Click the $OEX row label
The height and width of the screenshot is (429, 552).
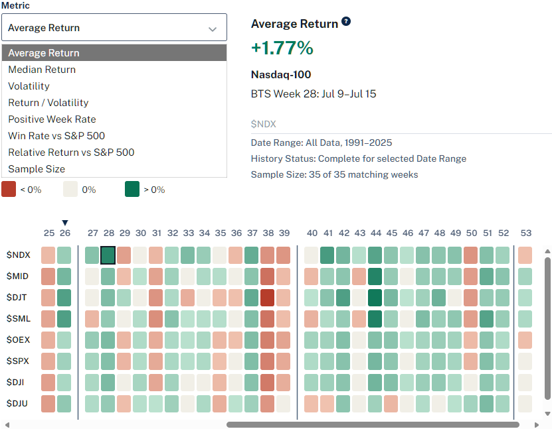(x=19, y=340)
